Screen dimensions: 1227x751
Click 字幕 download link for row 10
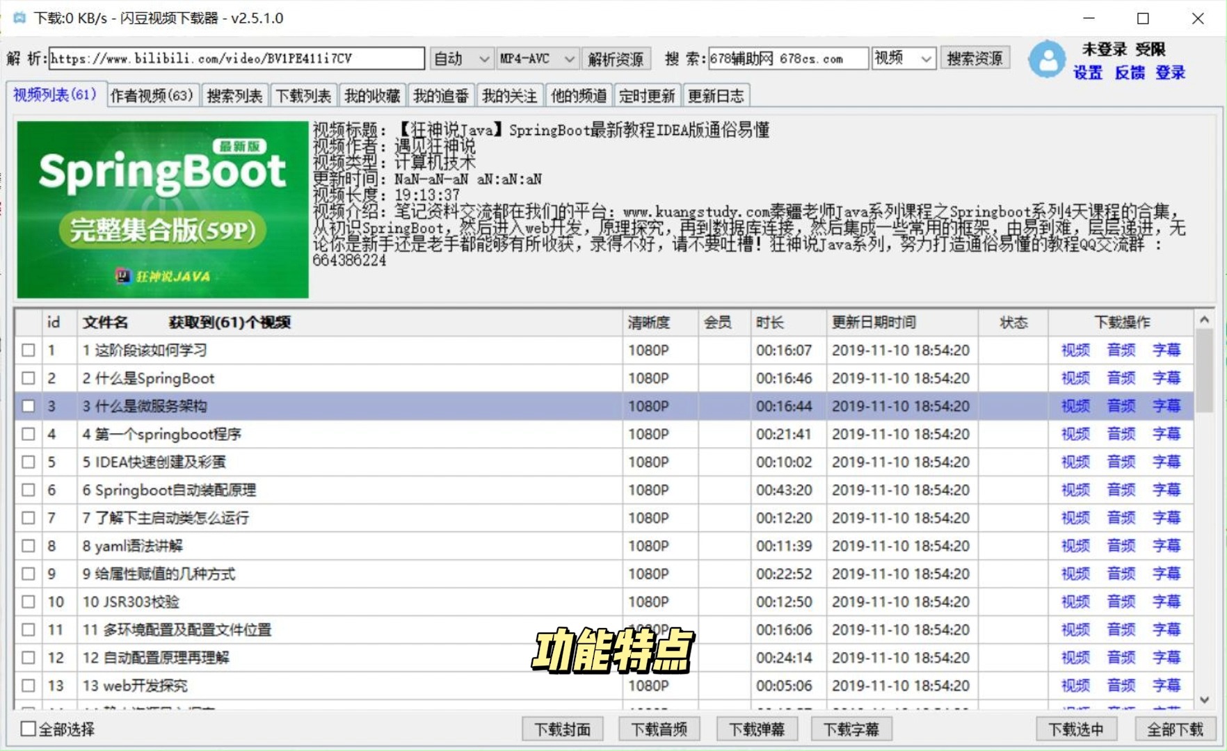1166,601
